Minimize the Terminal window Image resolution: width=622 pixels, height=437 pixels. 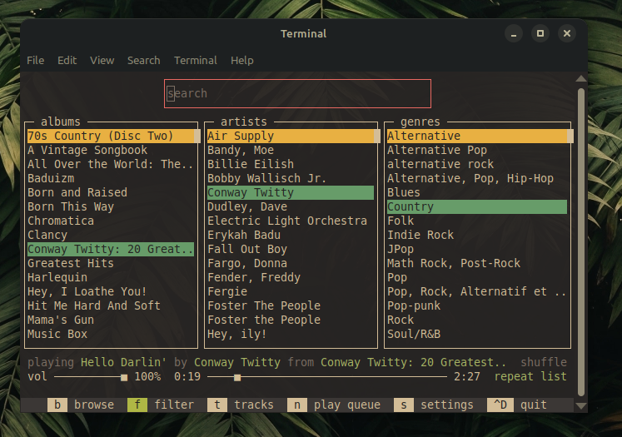pyautogui.click(x=514, y=33)
